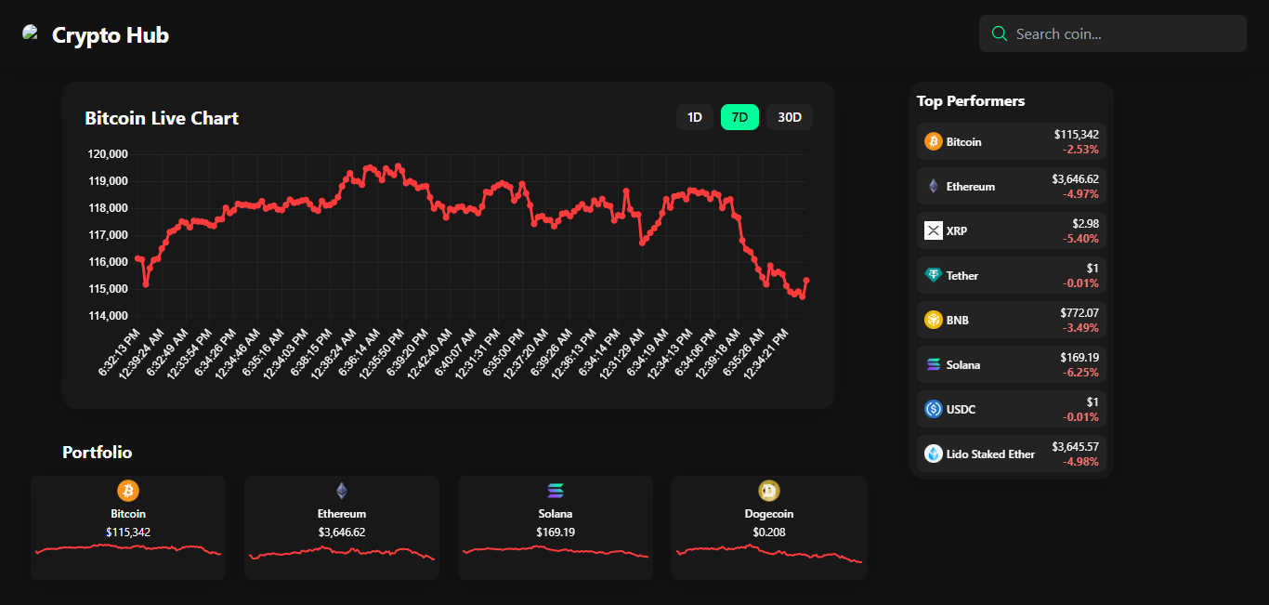Viewport: 1269px width, 605px height.
Task: Click BNB name in Top Performers
Action: [958, 321]
